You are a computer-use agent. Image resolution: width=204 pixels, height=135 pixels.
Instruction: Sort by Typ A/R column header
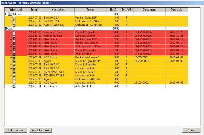[126, 10]
